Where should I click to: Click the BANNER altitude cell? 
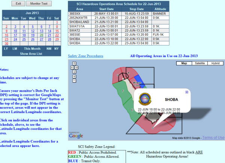pyautogui.click(x=160, y=14)
